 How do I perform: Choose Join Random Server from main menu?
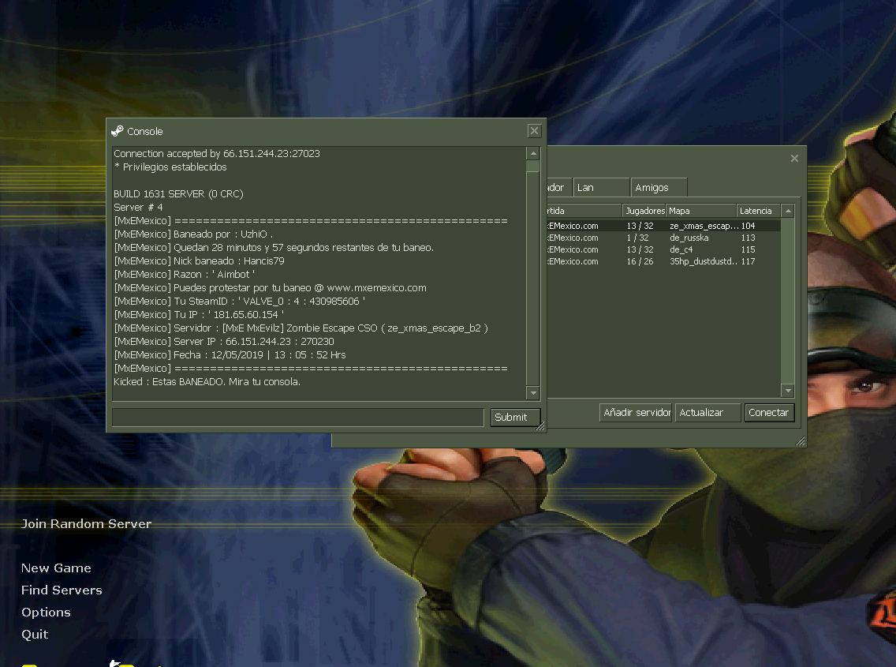(x=86, y=524)
